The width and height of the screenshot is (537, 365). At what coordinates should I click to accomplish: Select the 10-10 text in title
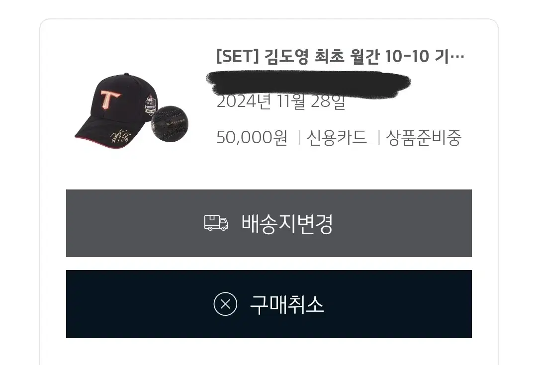407,57
